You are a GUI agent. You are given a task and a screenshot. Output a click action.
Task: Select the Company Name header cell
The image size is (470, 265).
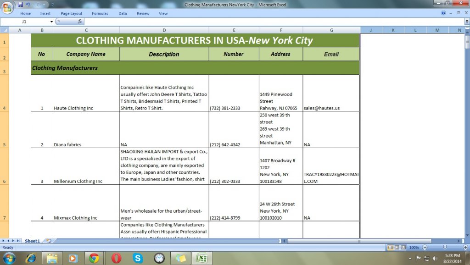[x=86, y=54]
